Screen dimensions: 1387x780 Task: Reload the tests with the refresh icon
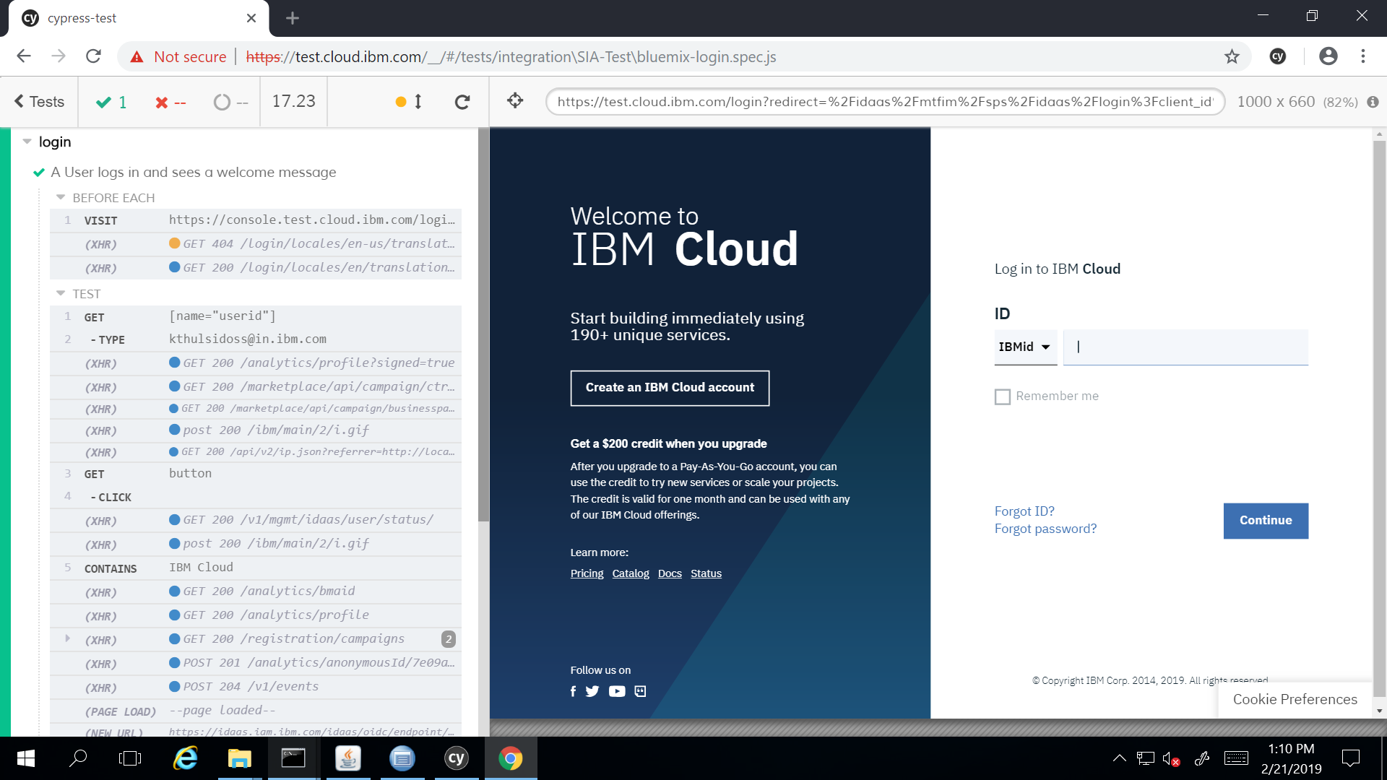click(462, 101)
